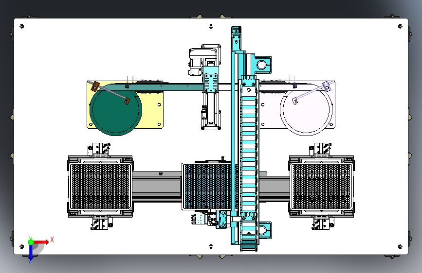Select the lavender clamp block on right feeder
This screenshot has height=273, width=422.
click(327, 86)
